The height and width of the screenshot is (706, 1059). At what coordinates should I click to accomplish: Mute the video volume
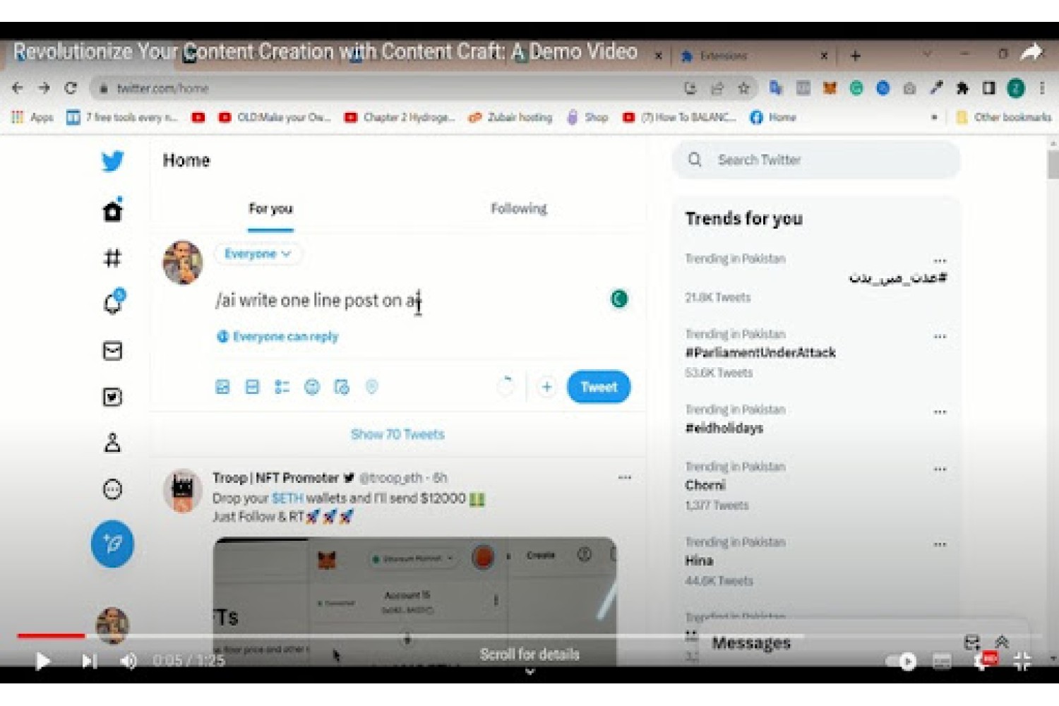[128, 662]
